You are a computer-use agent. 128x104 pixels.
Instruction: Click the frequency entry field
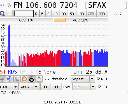point(23,14)
